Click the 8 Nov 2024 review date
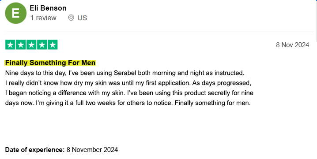 292,45
